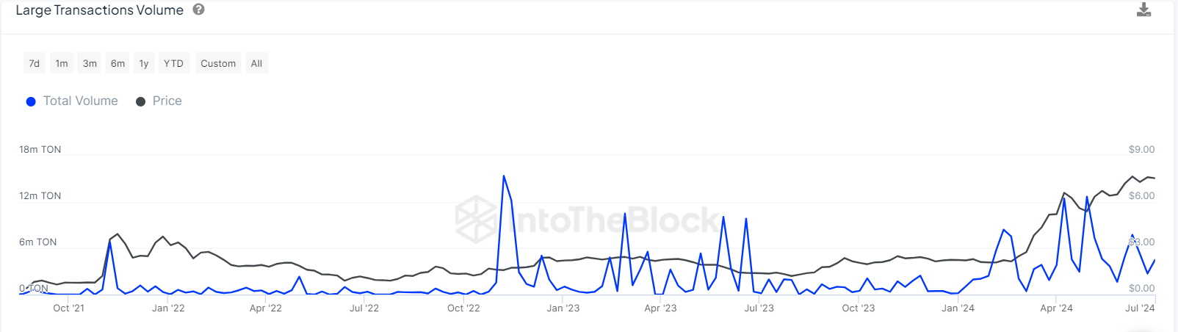This screenshot has height=332, width=1178.
Task: Click the blue Total Volume legend dot
Action: tap(31, 102)
